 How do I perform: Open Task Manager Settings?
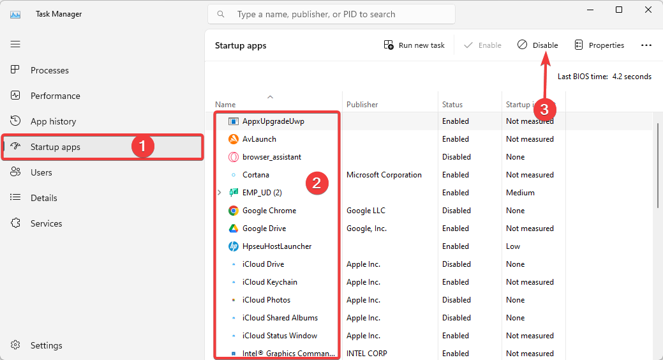pos(102,345)
